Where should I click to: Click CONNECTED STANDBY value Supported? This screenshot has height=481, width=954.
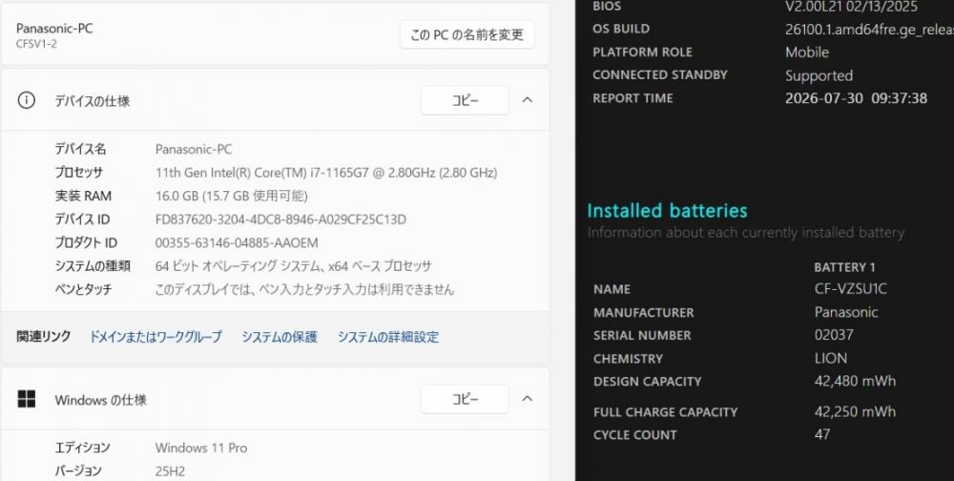point(819,76)
